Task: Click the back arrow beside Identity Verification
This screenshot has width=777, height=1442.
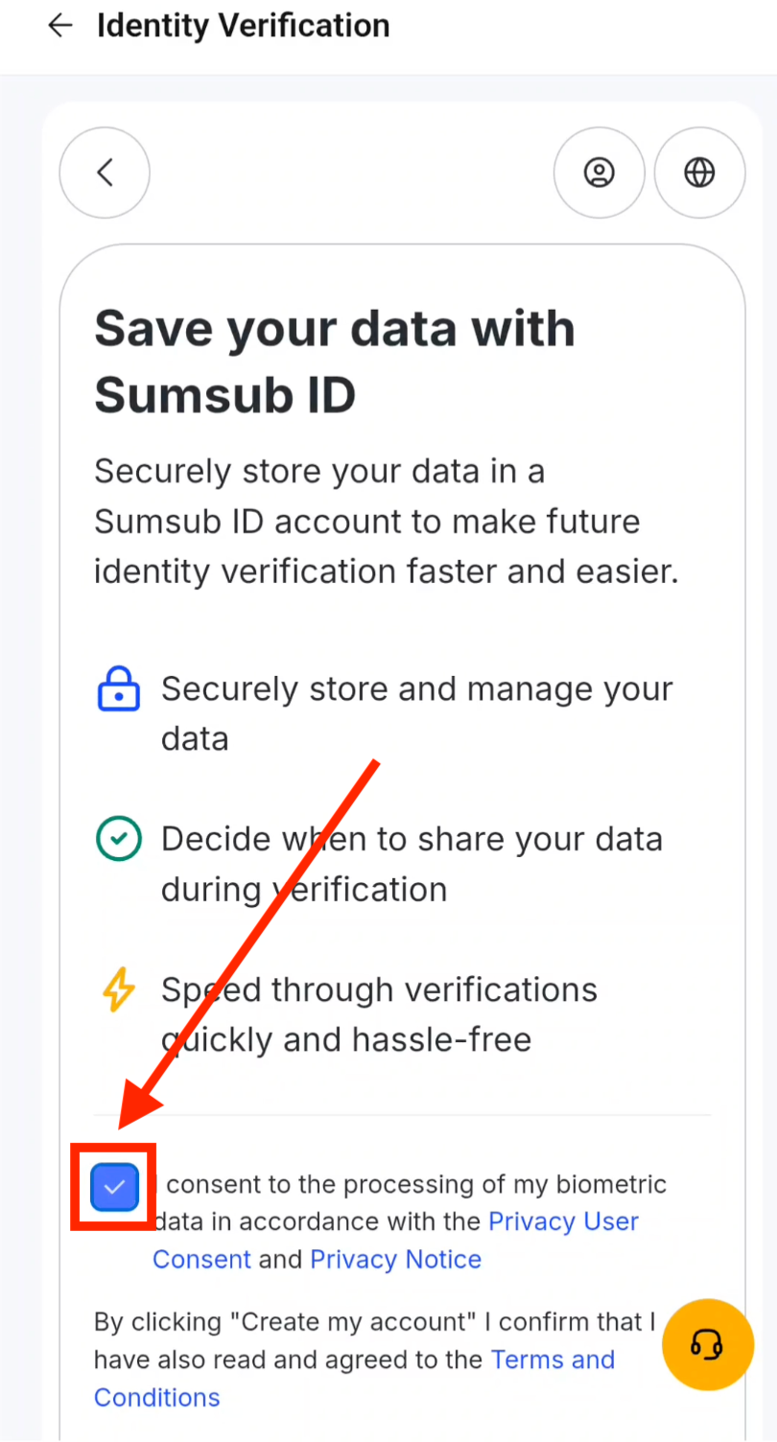Action: tap(59, 25)
